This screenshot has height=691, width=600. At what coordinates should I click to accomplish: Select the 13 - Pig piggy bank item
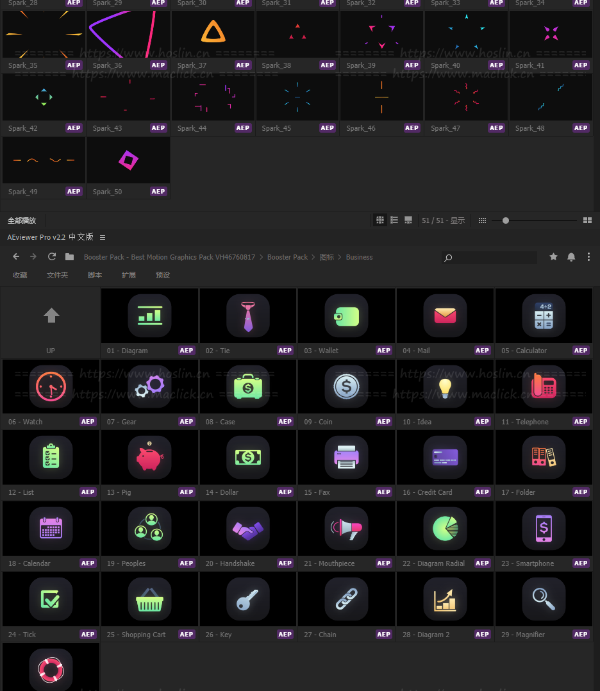click(x=149, y=465)
